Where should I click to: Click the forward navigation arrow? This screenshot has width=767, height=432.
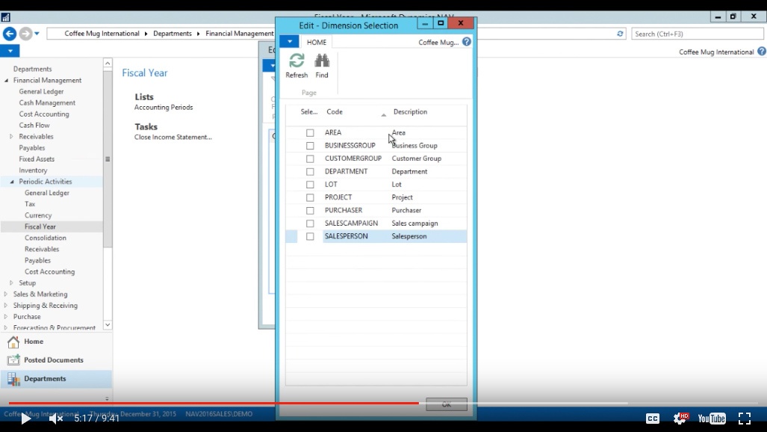pos(25,34)
